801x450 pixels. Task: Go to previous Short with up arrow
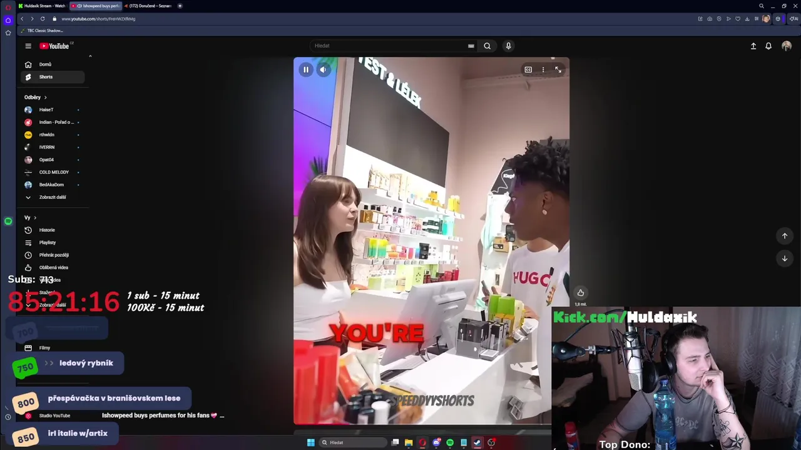[785, 236]
